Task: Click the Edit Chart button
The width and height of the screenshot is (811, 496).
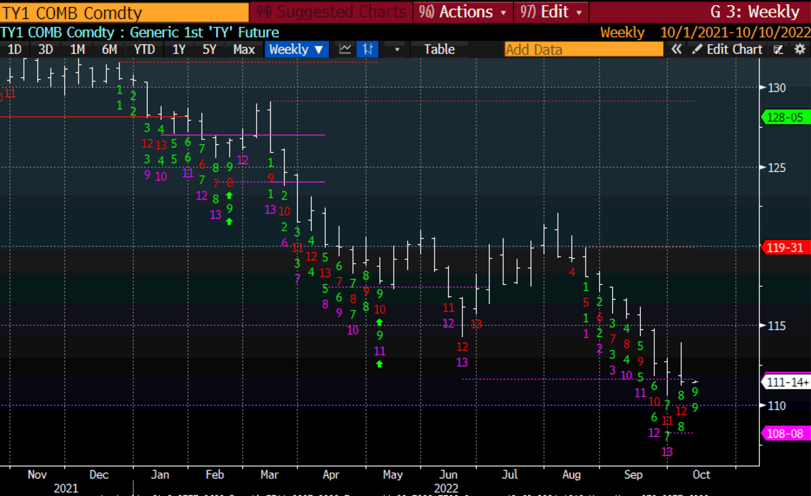Action: [728, 49]
